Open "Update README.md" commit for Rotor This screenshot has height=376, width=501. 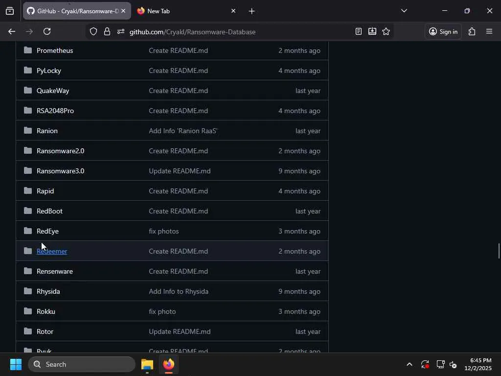pos(180,331)
